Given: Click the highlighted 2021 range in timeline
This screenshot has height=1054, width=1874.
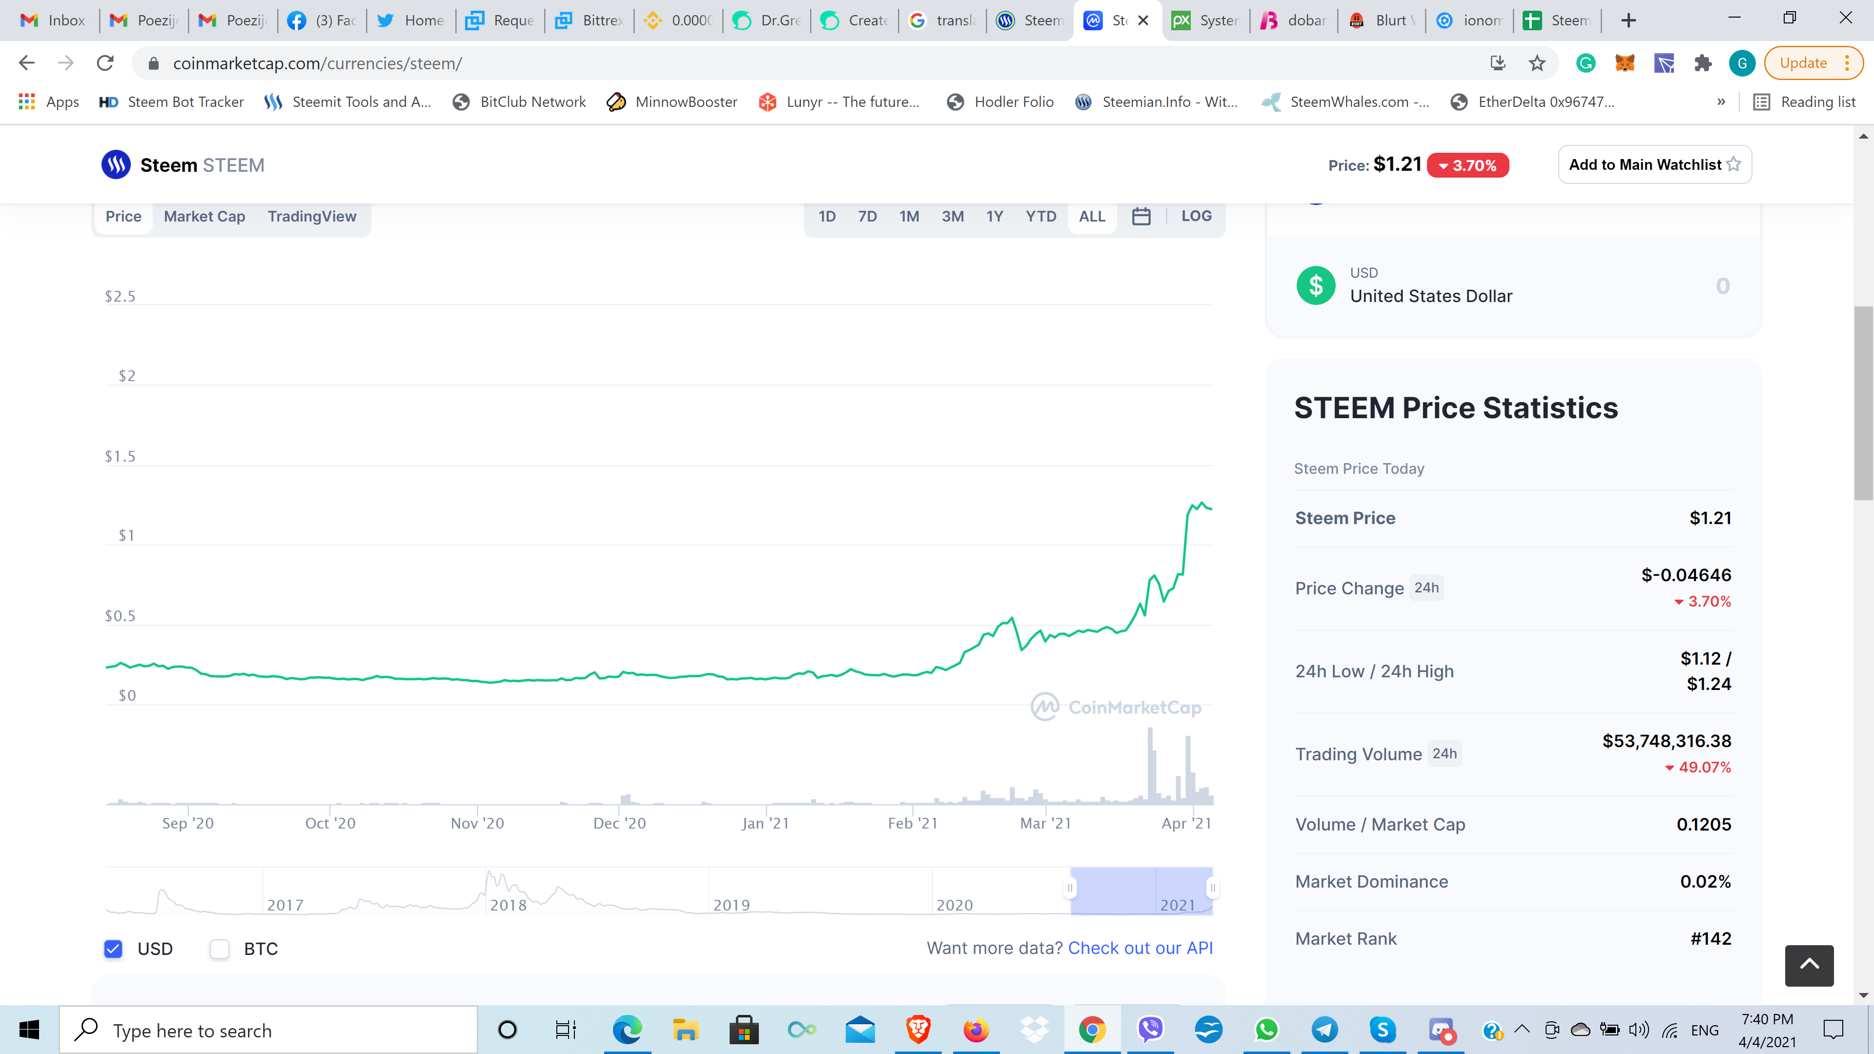Looking at the screenshot, I should (x=1141, y=891).
